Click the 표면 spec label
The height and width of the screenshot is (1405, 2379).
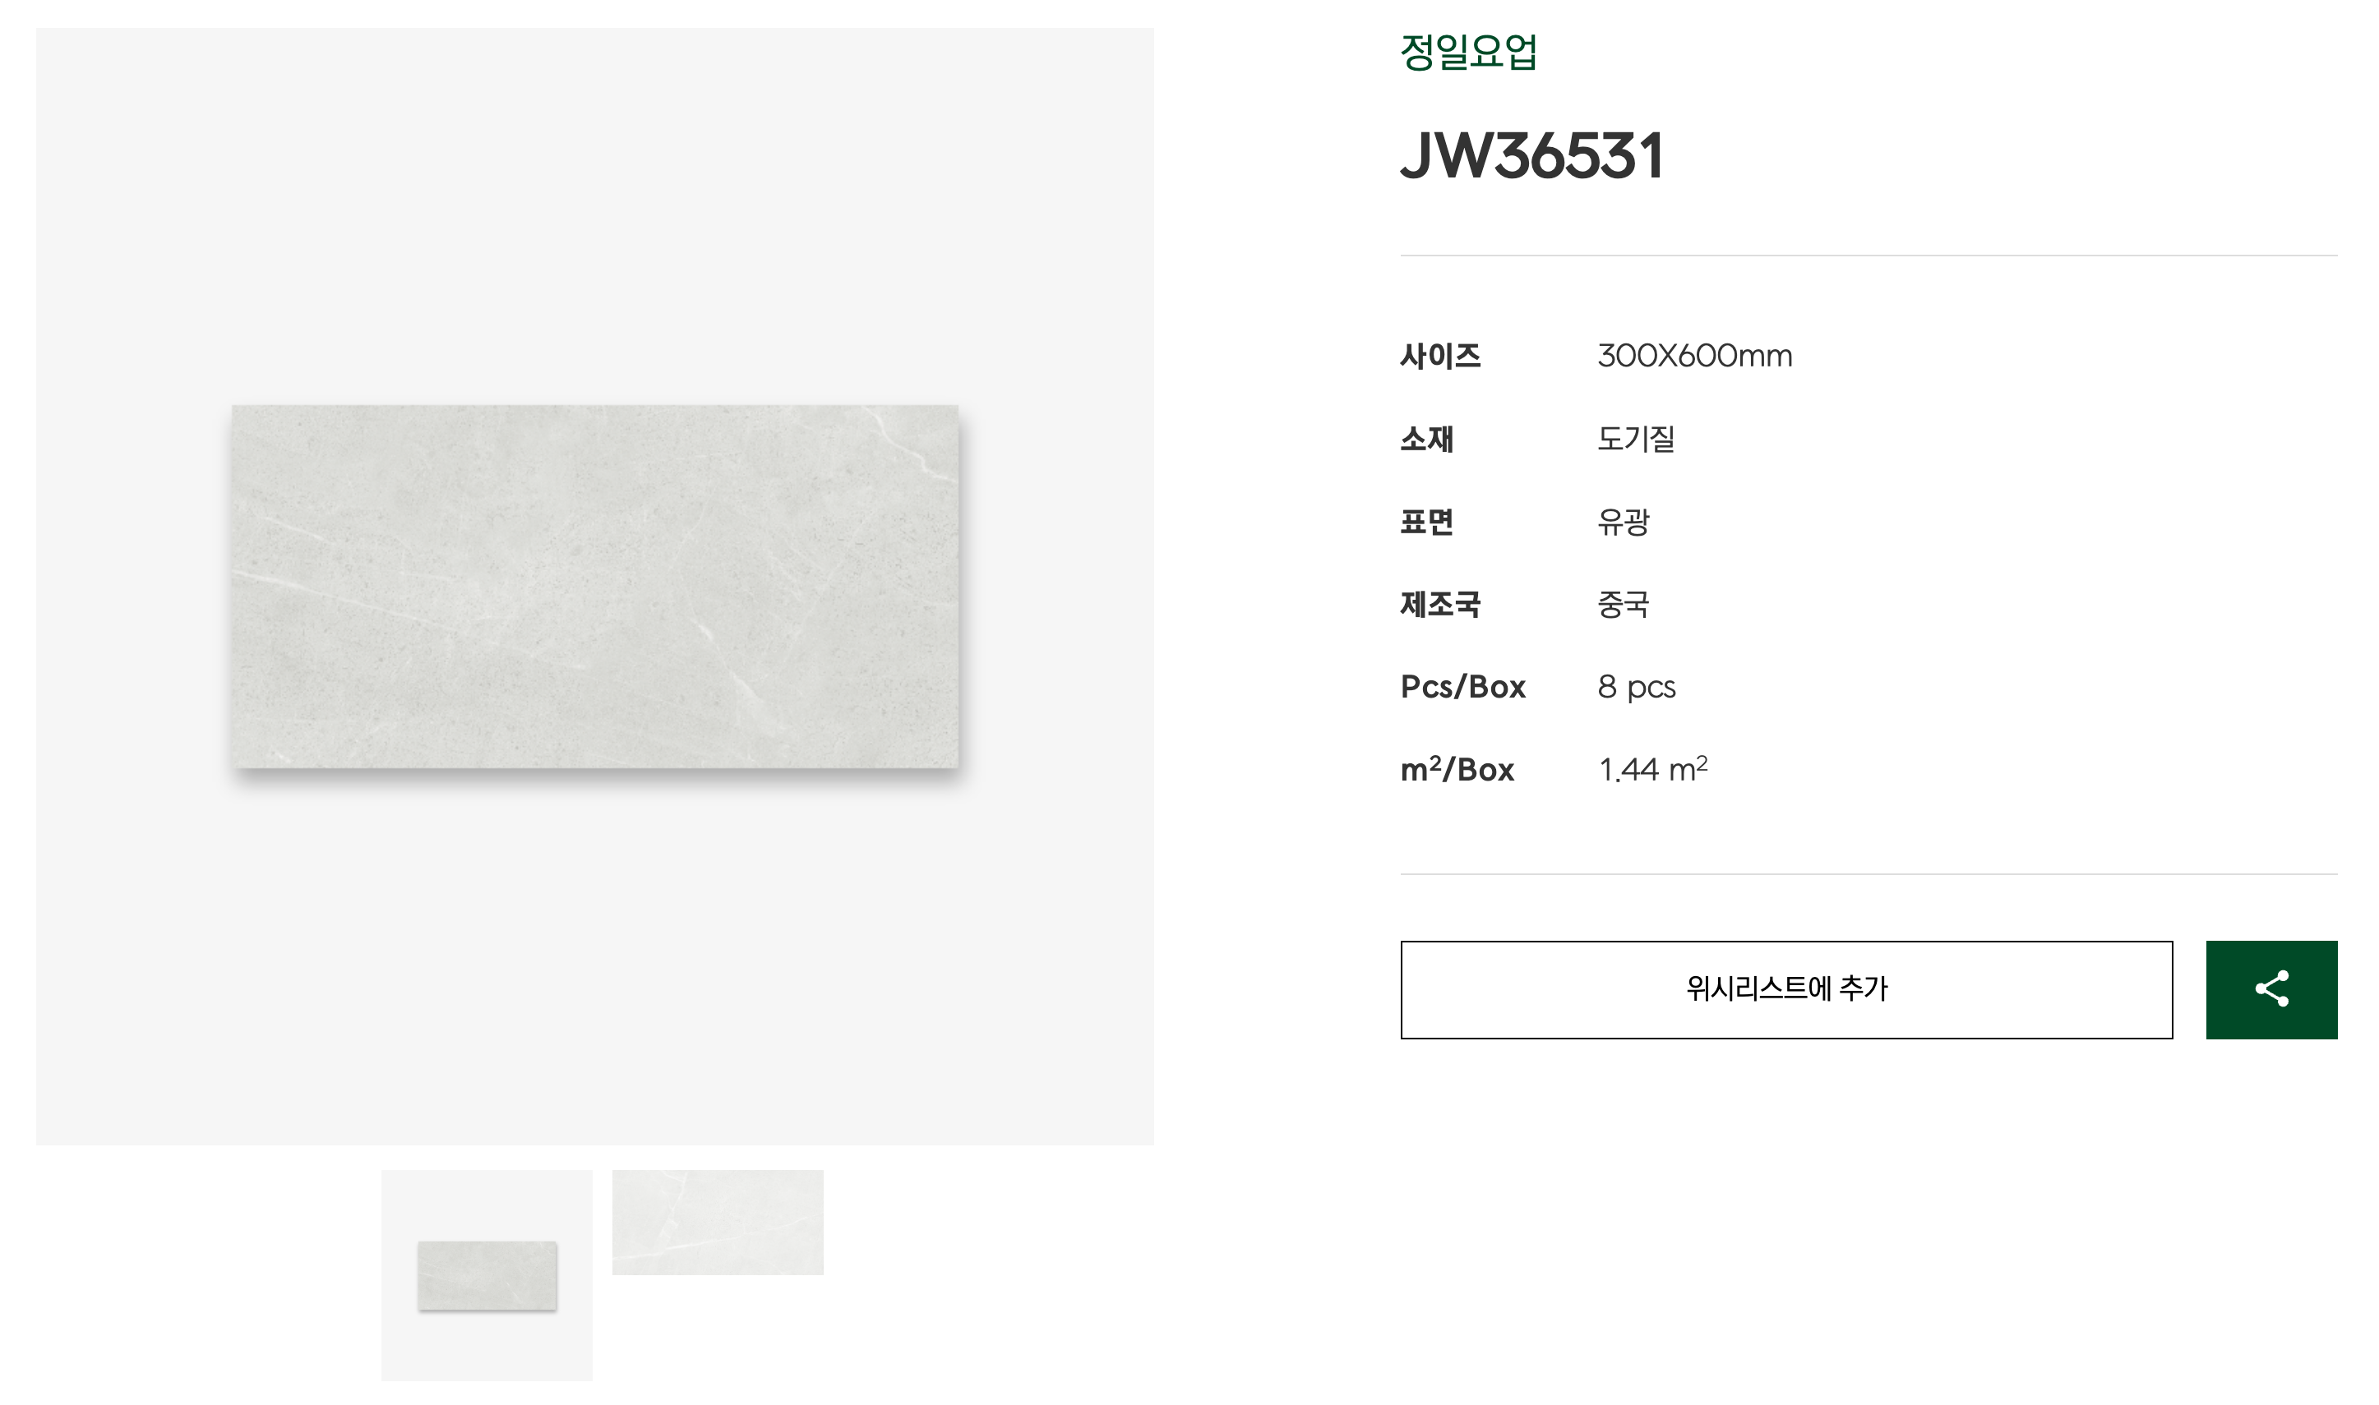click(1426, 522)
